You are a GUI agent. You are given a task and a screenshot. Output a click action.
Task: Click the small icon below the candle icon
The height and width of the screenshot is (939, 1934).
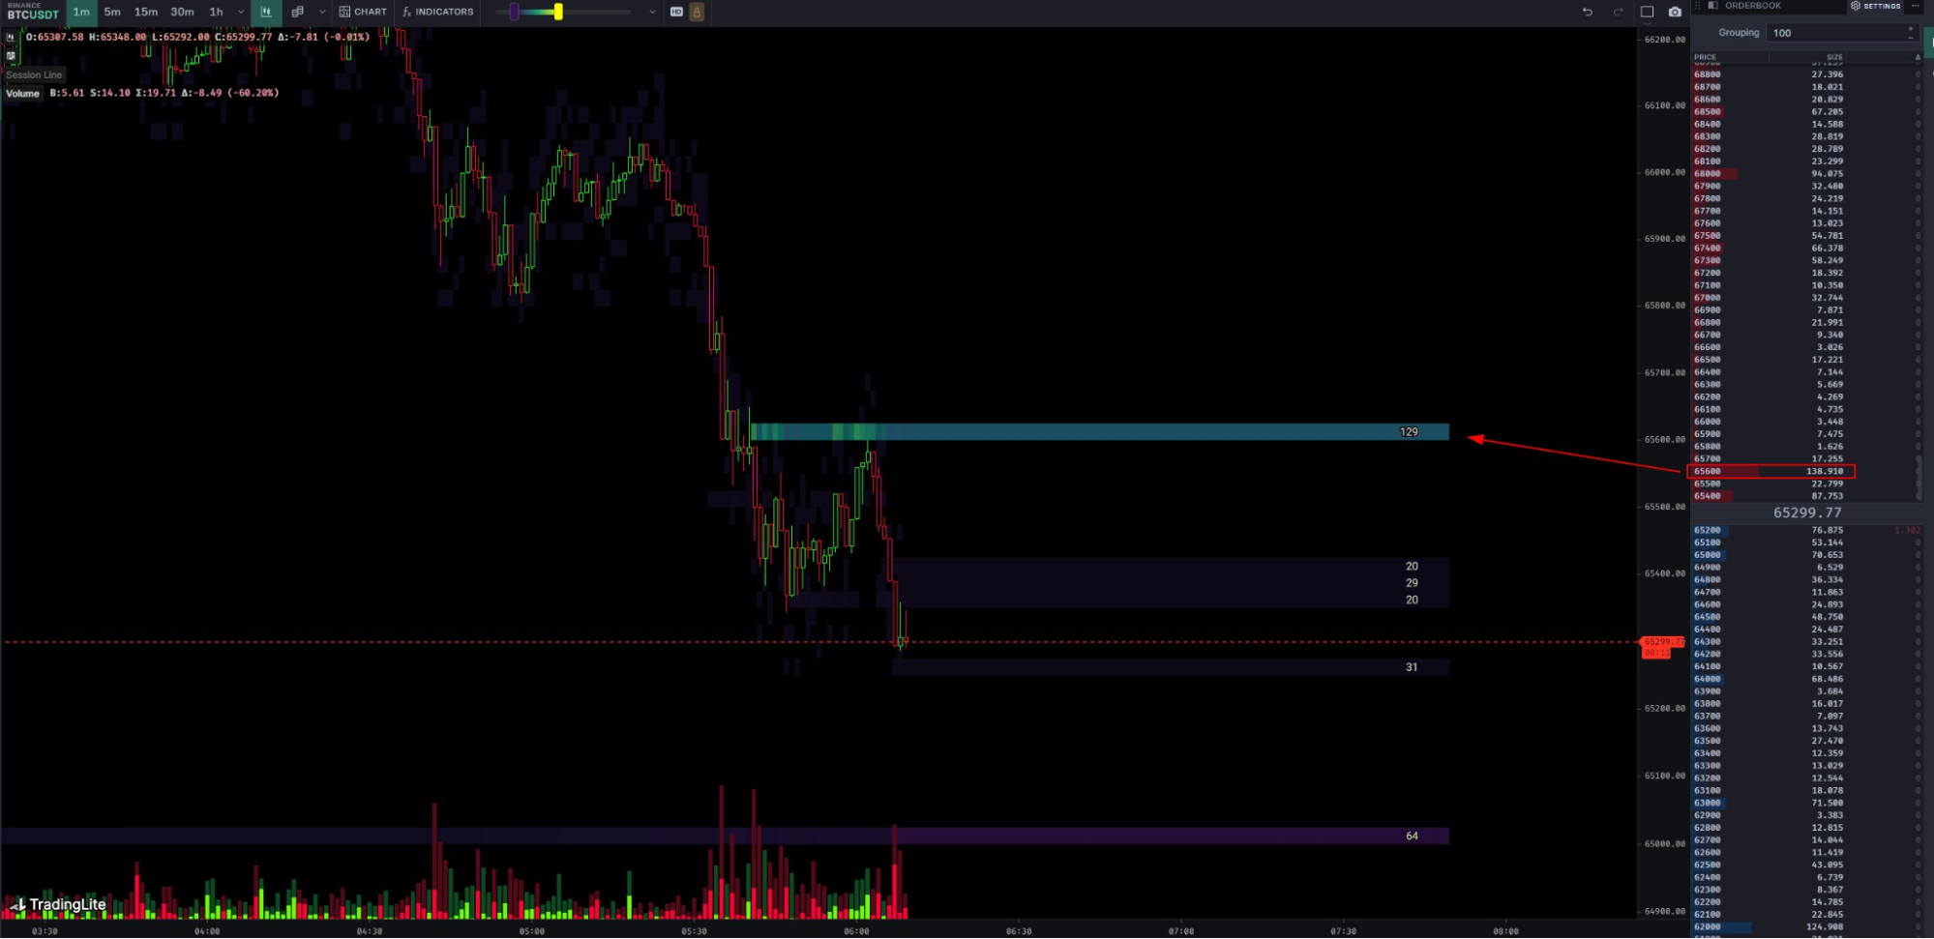11,55
